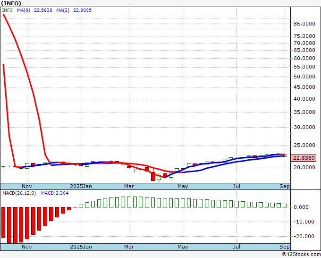Screen dimensions: 321x258
Task: Click the large red April low candlestick
Action: coord(153,176)
